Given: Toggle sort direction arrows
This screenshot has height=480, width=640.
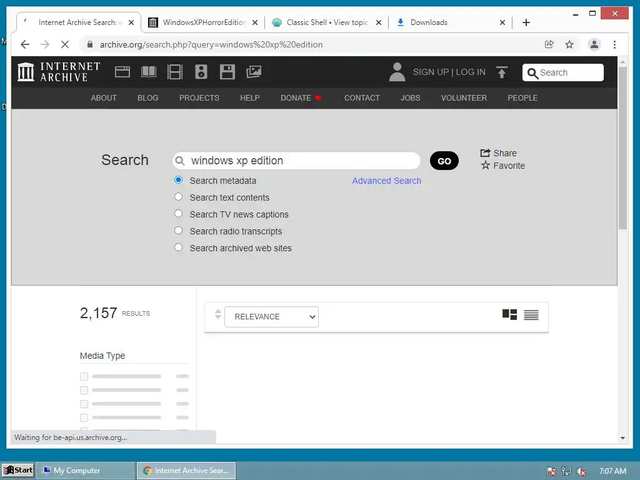Looking at the screenshot, I should pyautogui.click(x=218, y=314).
